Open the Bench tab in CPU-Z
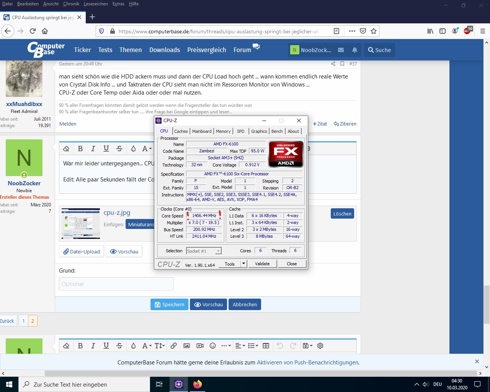The image size is (490, 392). 277,131
